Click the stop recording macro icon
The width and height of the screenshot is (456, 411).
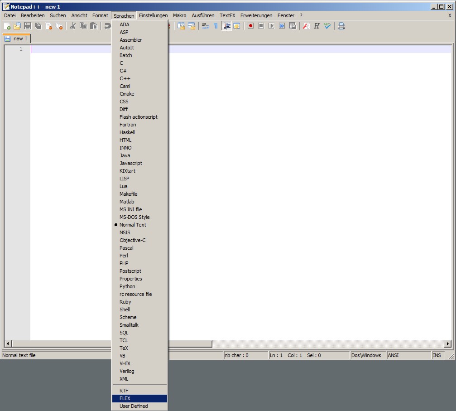[261, 26]
